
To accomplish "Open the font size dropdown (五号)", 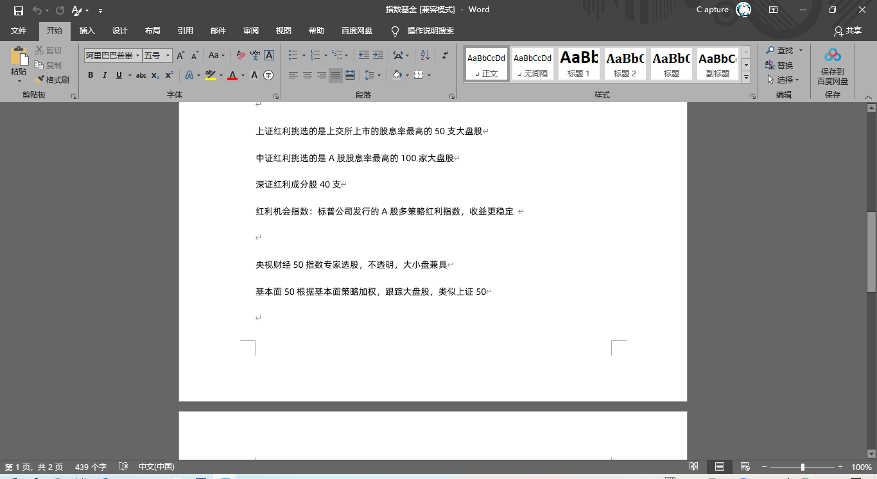I will [168, 56].
